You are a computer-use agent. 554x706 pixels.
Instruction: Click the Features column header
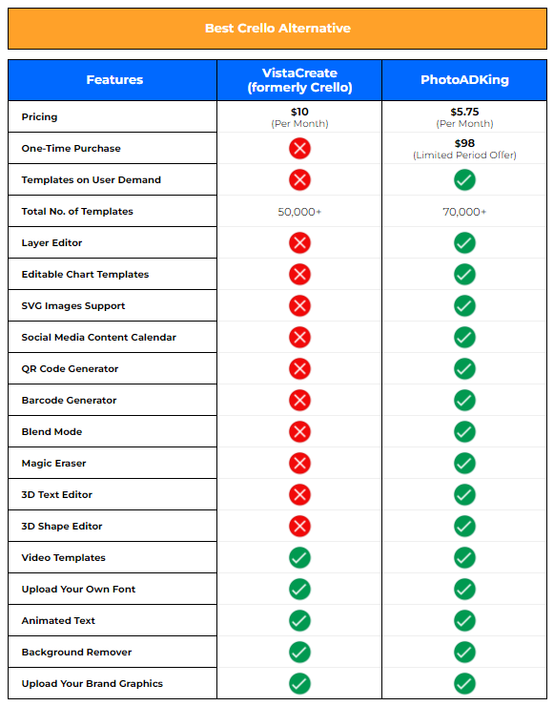[113, 80]
